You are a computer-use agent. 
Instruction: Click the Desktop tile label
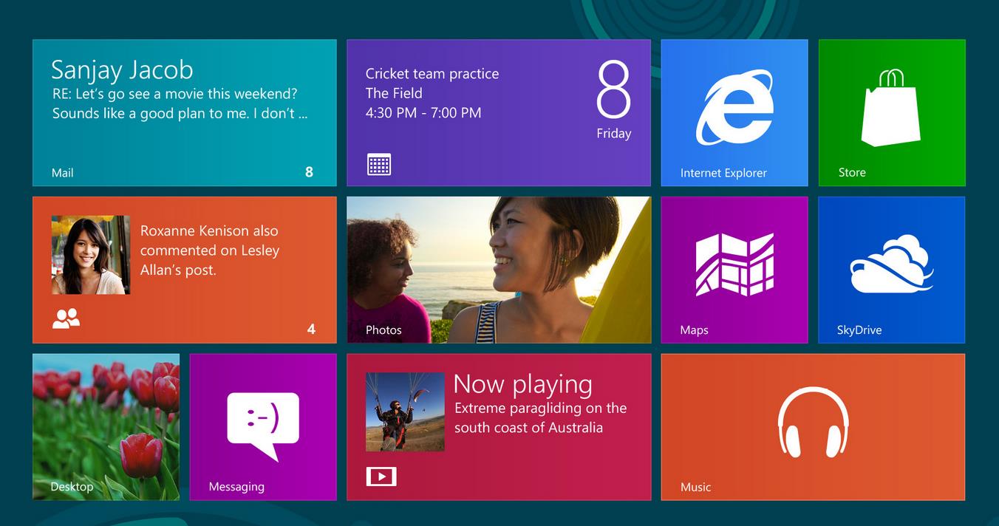[x=72, y=487]
